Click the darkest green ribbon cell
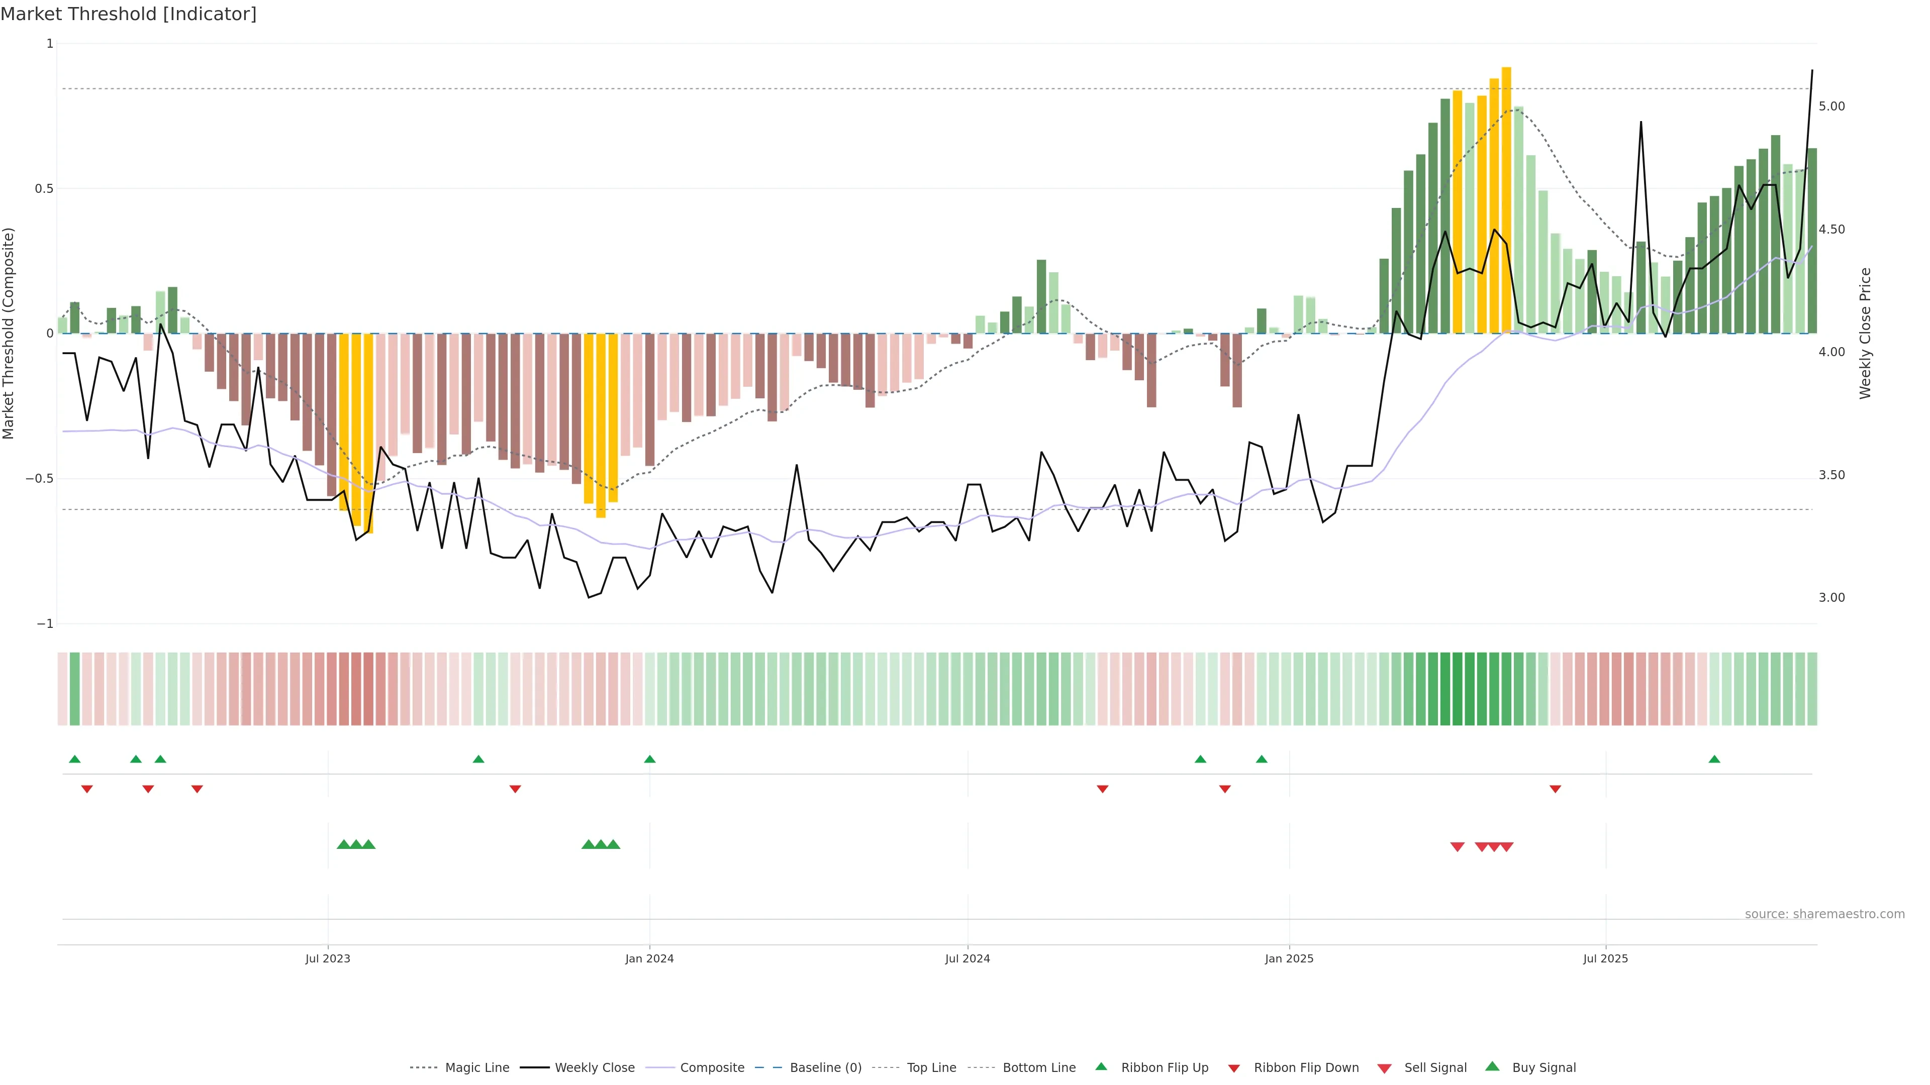1930x1085 pixels. 1457,689
